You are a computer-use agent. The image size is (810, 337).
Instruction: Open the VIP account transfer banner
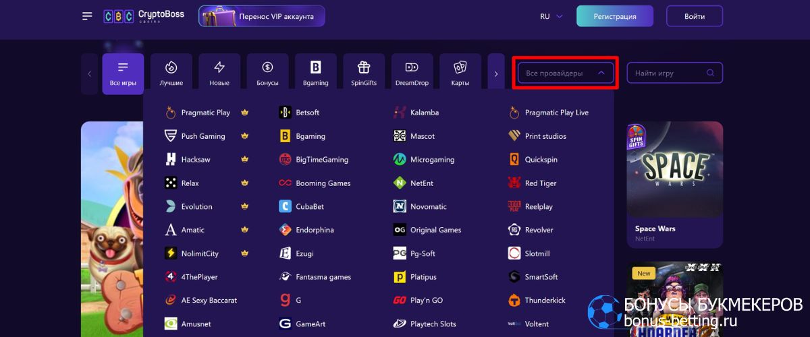(x=261, y=16)
